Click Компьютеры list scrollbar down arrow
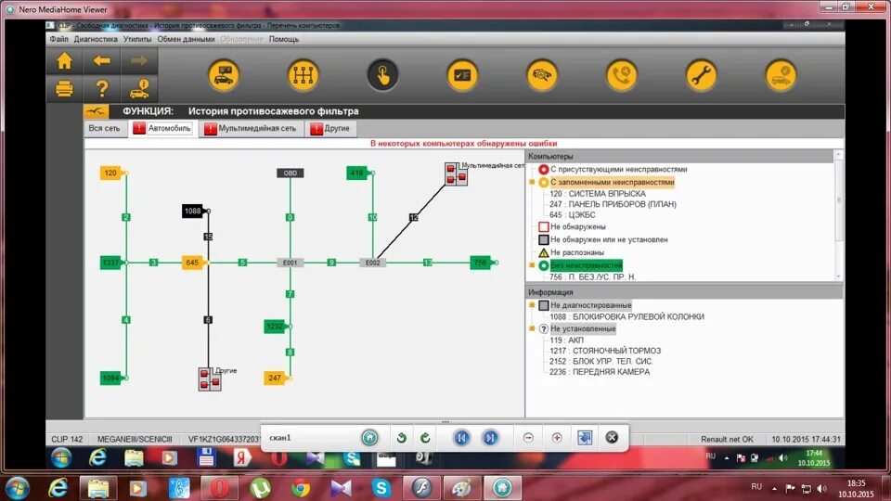The image size is (891, 501). click(838, 276)
